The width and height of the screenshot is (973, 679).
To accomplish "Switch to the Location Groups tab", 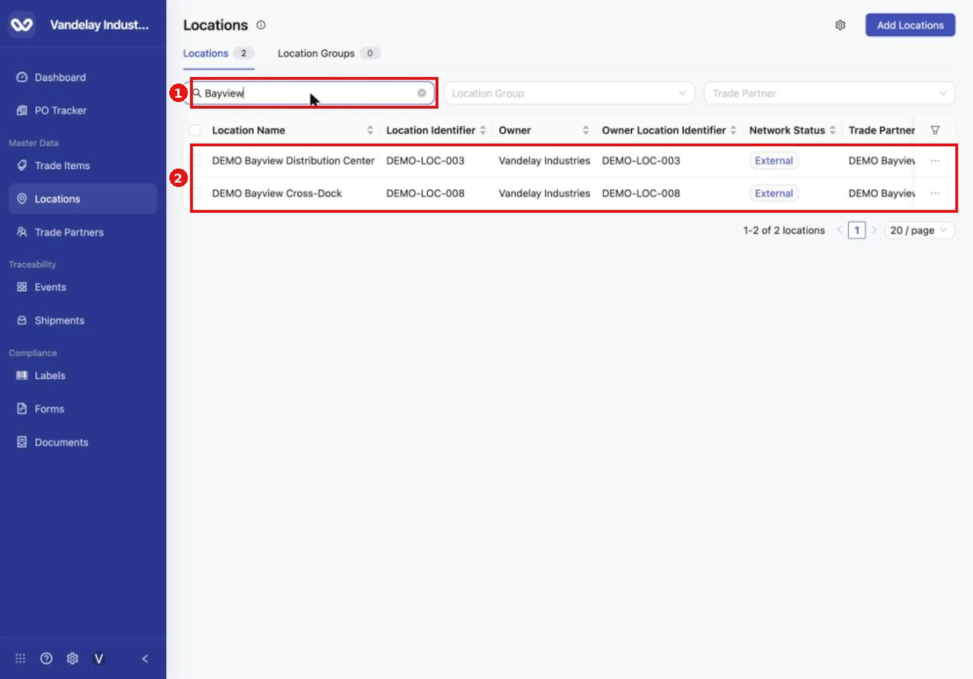I will pos(328,53).
